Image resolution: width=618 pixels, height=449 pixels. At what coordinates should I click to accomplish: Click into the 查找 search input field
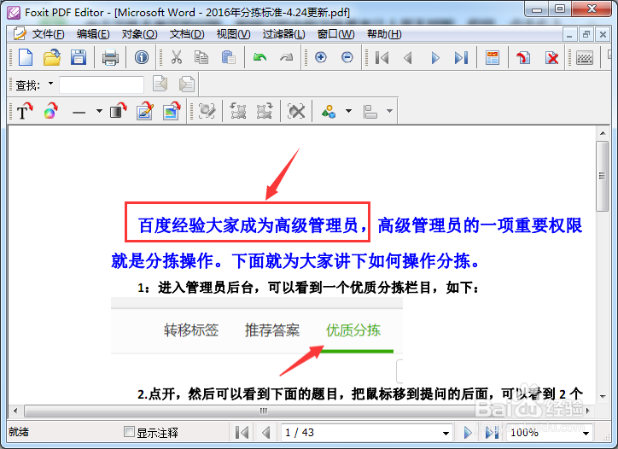click(102, 85)
